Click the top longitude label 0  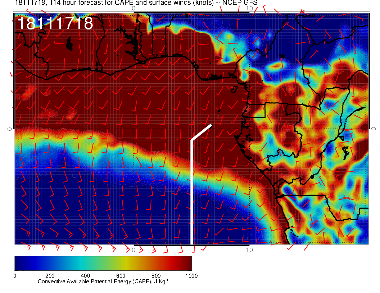(134, 8)
